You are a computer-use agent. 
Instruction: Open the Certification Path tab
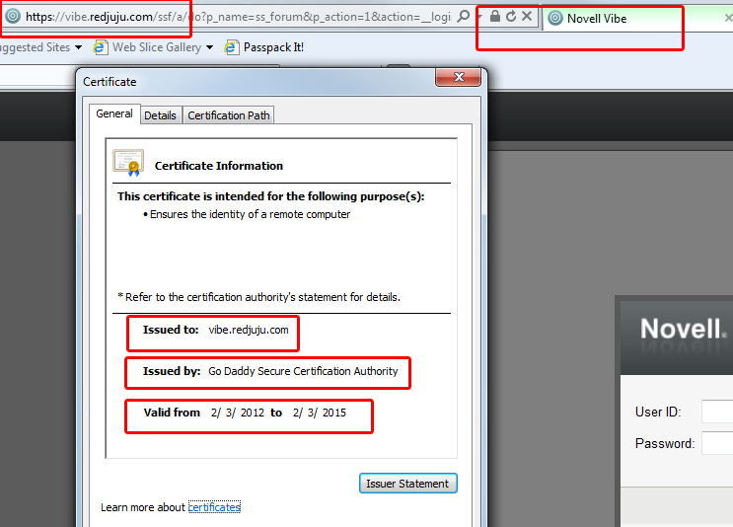point(229,115)
